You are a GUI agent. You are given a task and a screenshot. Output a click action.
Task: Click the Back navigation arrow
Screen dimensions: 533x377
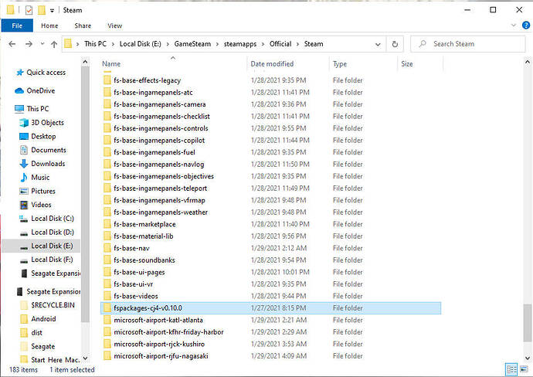(12, 44)
